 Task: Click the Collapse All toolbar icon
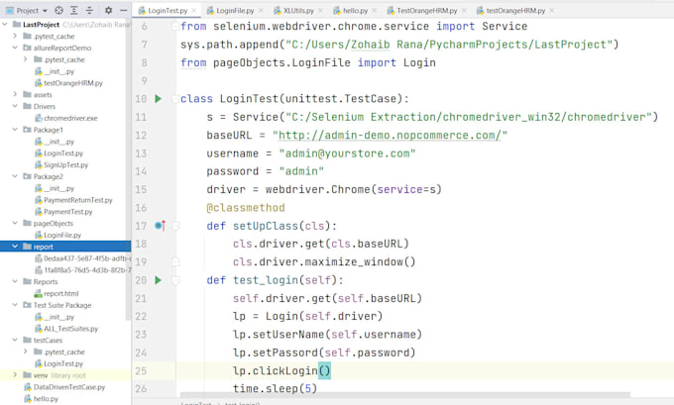tap(89, 10)
